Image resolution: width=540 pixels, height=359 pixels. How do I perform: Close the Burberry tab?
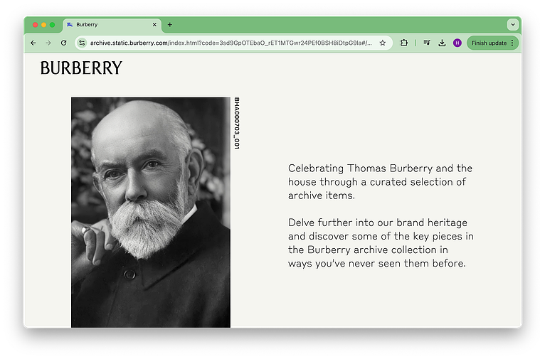(x=154, y=25)
